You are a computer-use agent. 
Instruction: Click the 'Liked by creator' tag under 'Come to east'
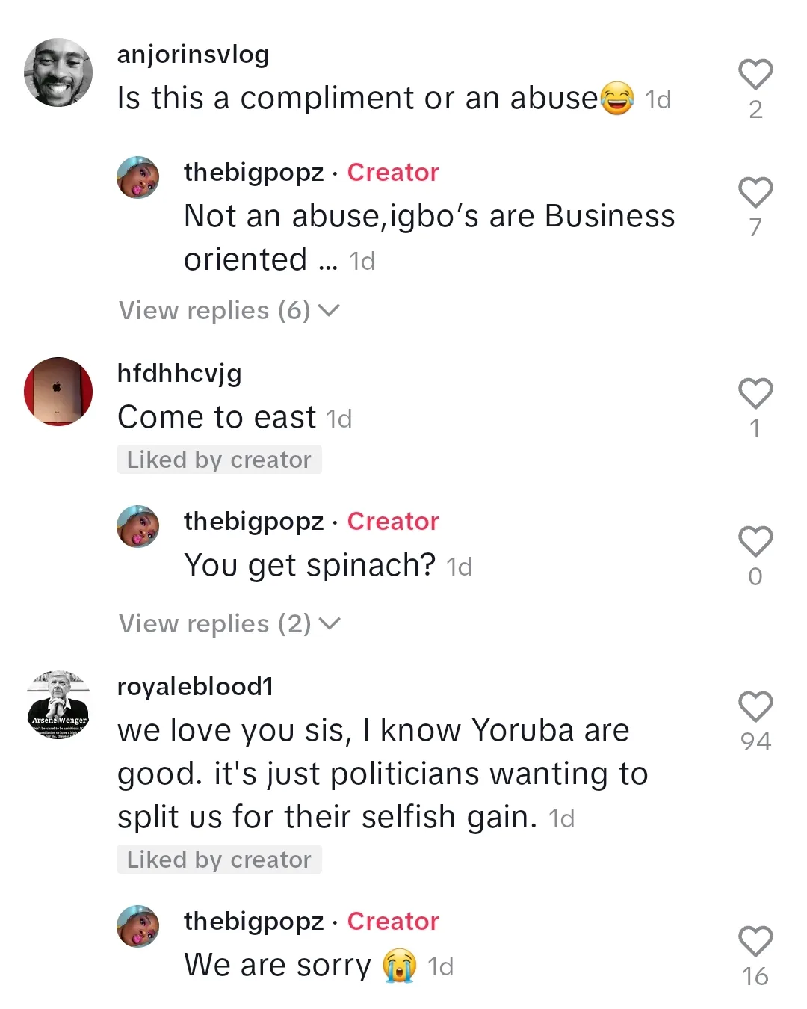219,459
